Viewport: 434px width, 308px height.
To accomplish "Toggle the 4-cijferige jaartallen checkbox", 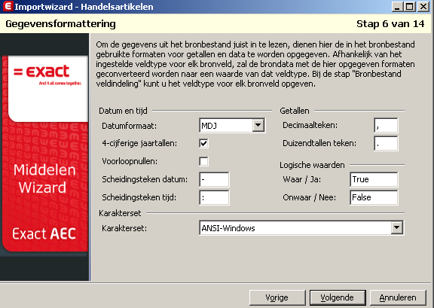I will 203,143.
